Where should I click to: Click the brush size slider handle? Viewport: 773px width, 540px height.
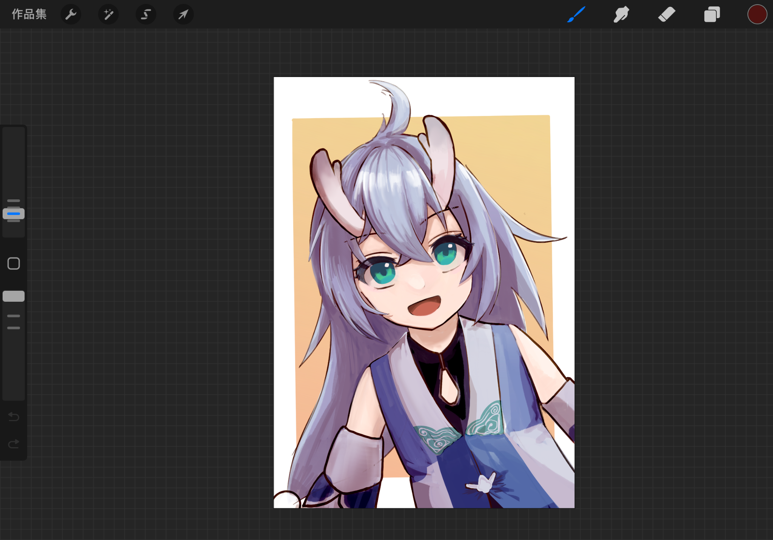pos(14,214)
